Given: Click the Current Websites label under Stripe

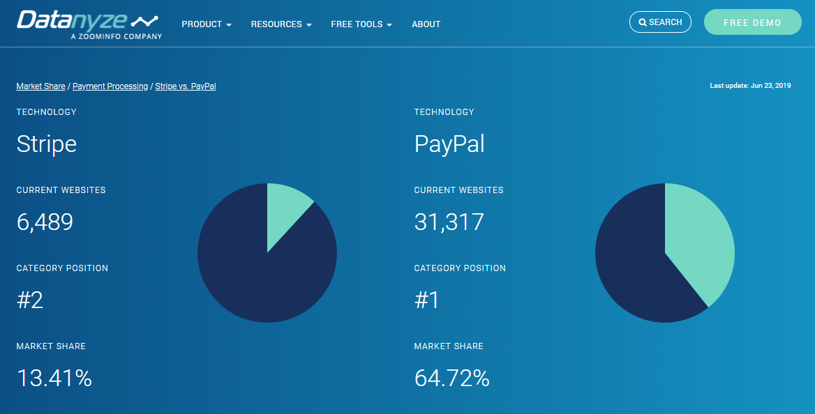Looking at the screenshot, I should click(61, 190).
